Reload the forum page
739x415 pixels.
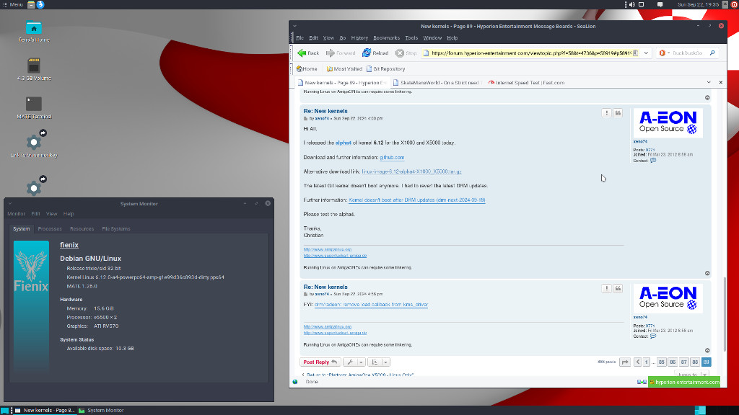tap(375, 53)
